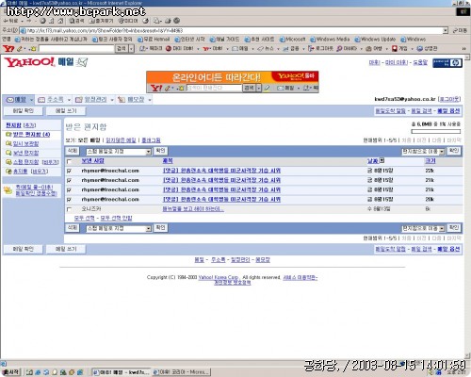This screenshot has height=377, width=471.
Task: Expand the 주소록 tab dropdown arrow
Action: pyautogui.click(x=69, y=100)
